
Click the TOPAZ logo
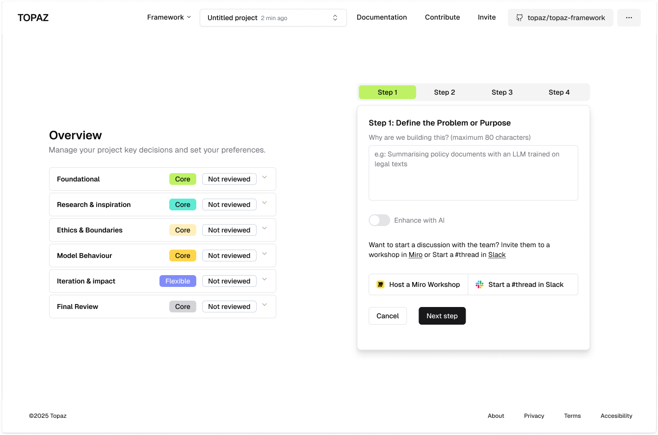33,18
